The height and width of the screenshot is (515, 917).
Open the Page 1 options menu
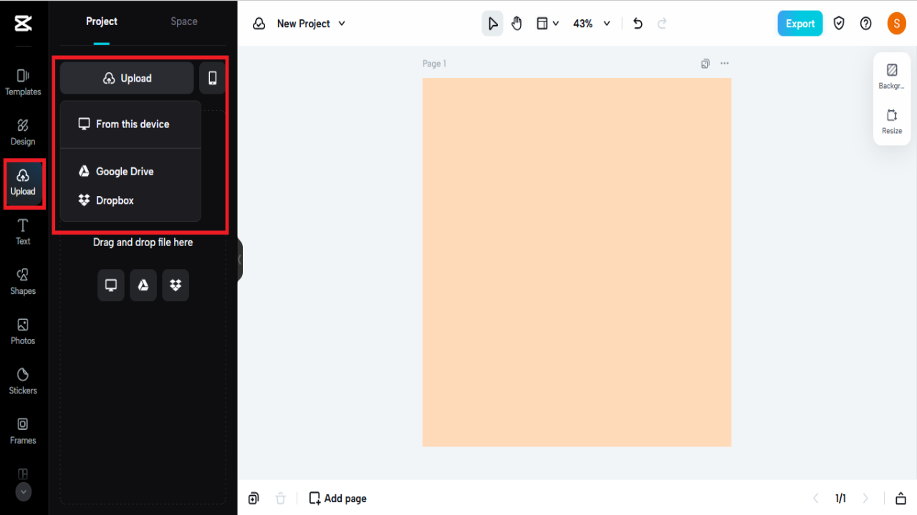724,64
